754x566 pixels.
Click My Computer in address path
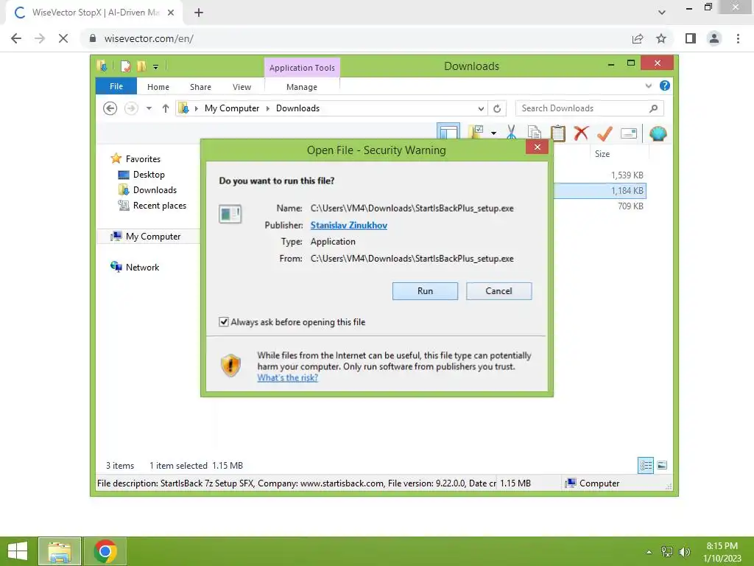click(232, 108)
